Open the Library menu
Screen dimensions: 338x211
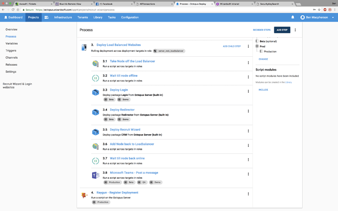click(98, 18)
